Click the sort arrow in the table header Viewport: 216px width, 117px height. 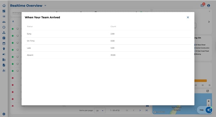(13, 22)
